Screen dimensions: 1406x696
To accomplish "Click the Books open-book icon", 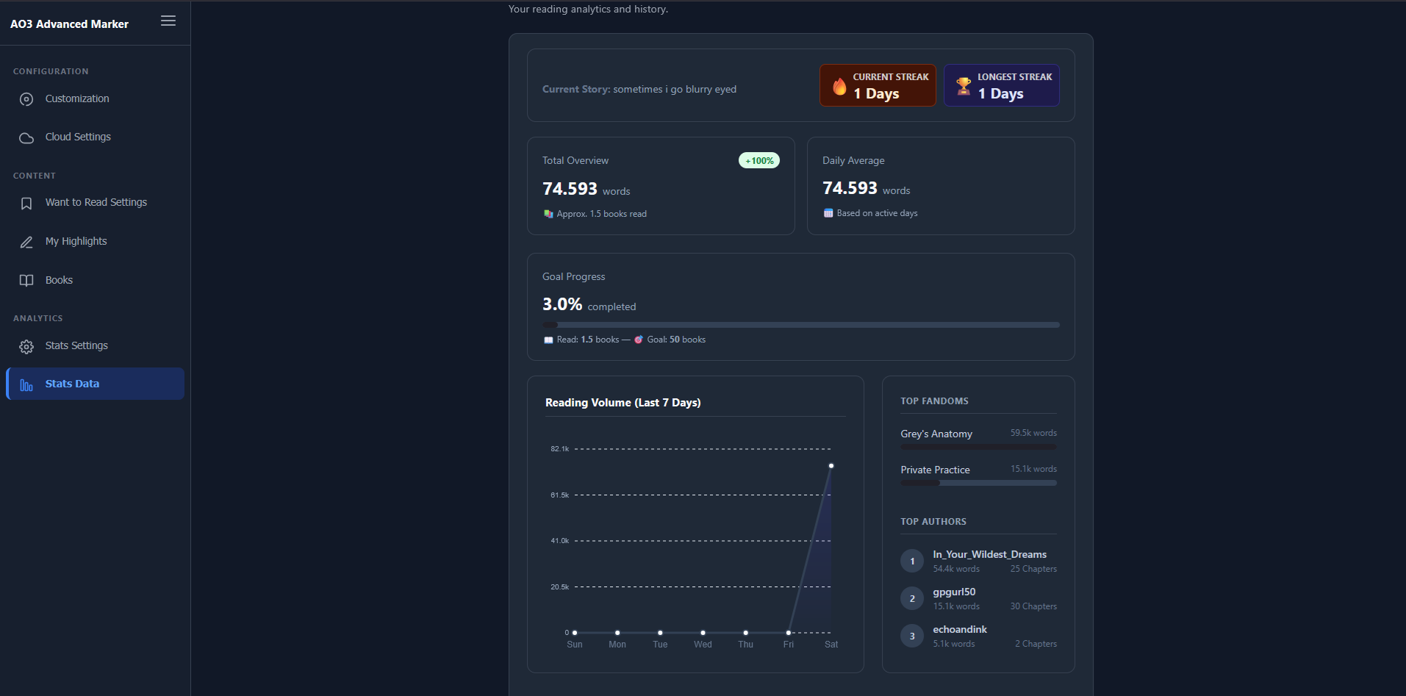I will tap(26, 281).
